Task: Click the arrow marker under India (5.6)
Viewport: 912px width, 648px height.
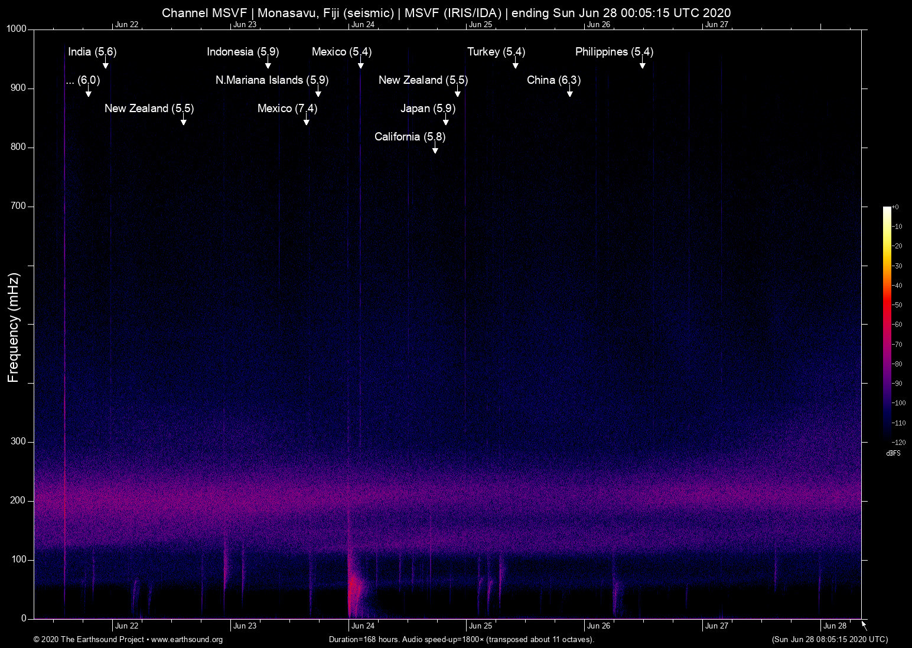Action: (x=106, y=63)
